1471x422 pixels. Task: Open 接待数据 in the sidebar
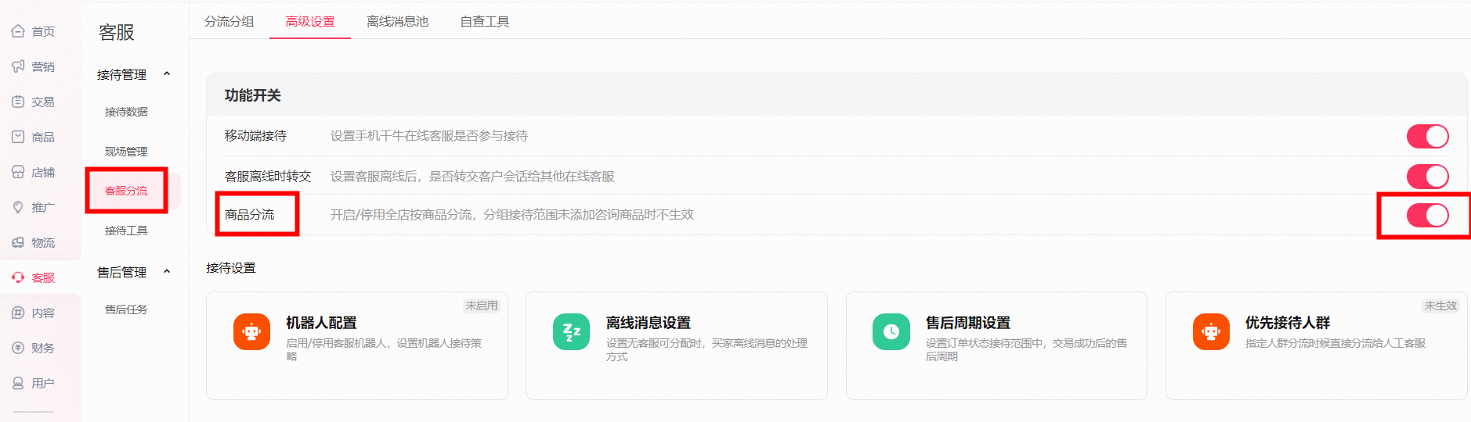coord(126,112)
